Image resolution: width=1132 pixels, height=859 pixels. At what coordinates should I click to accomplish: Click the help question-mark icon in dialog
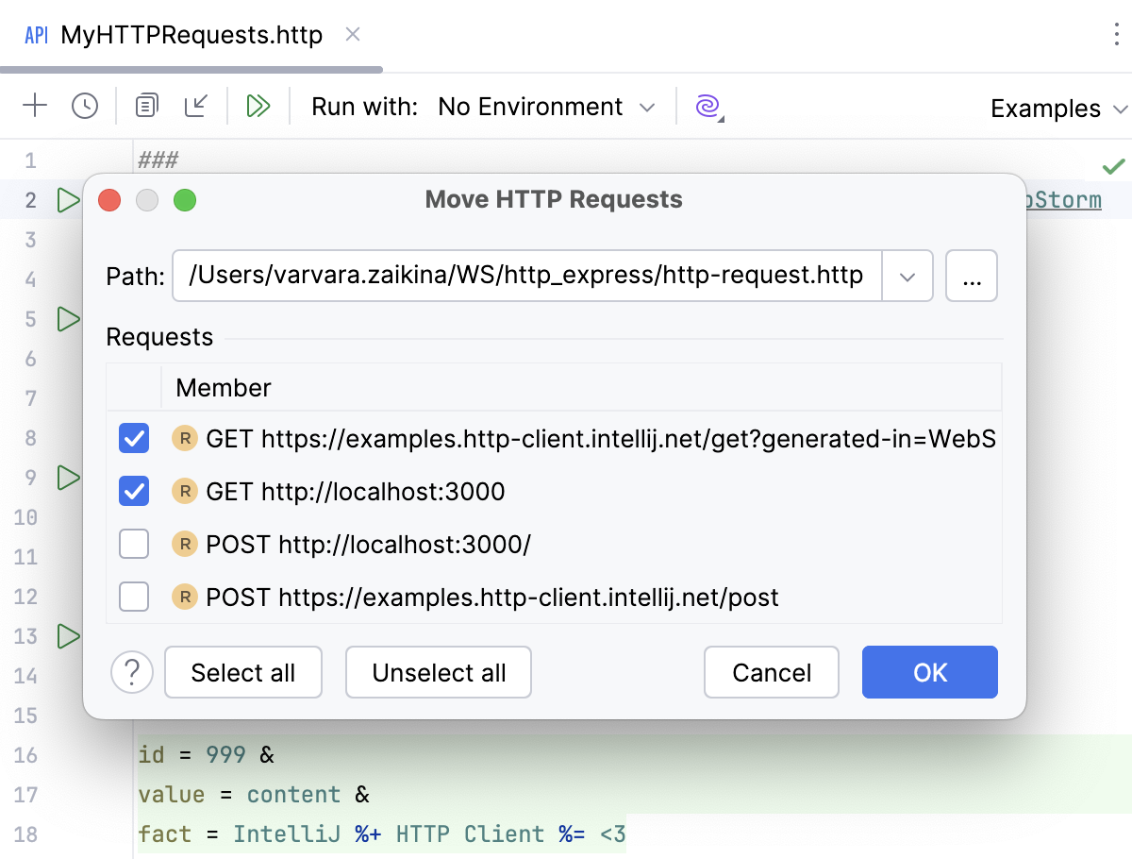(x=132, y=672)
